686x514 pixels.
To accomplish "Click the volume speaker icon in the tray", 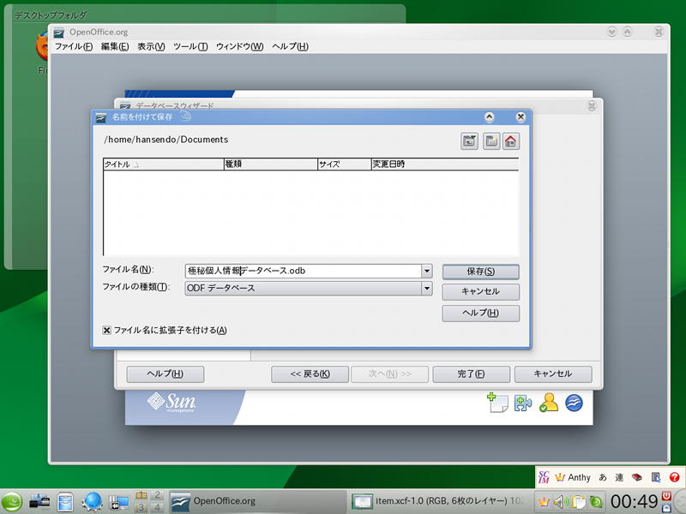I will 562,501.
